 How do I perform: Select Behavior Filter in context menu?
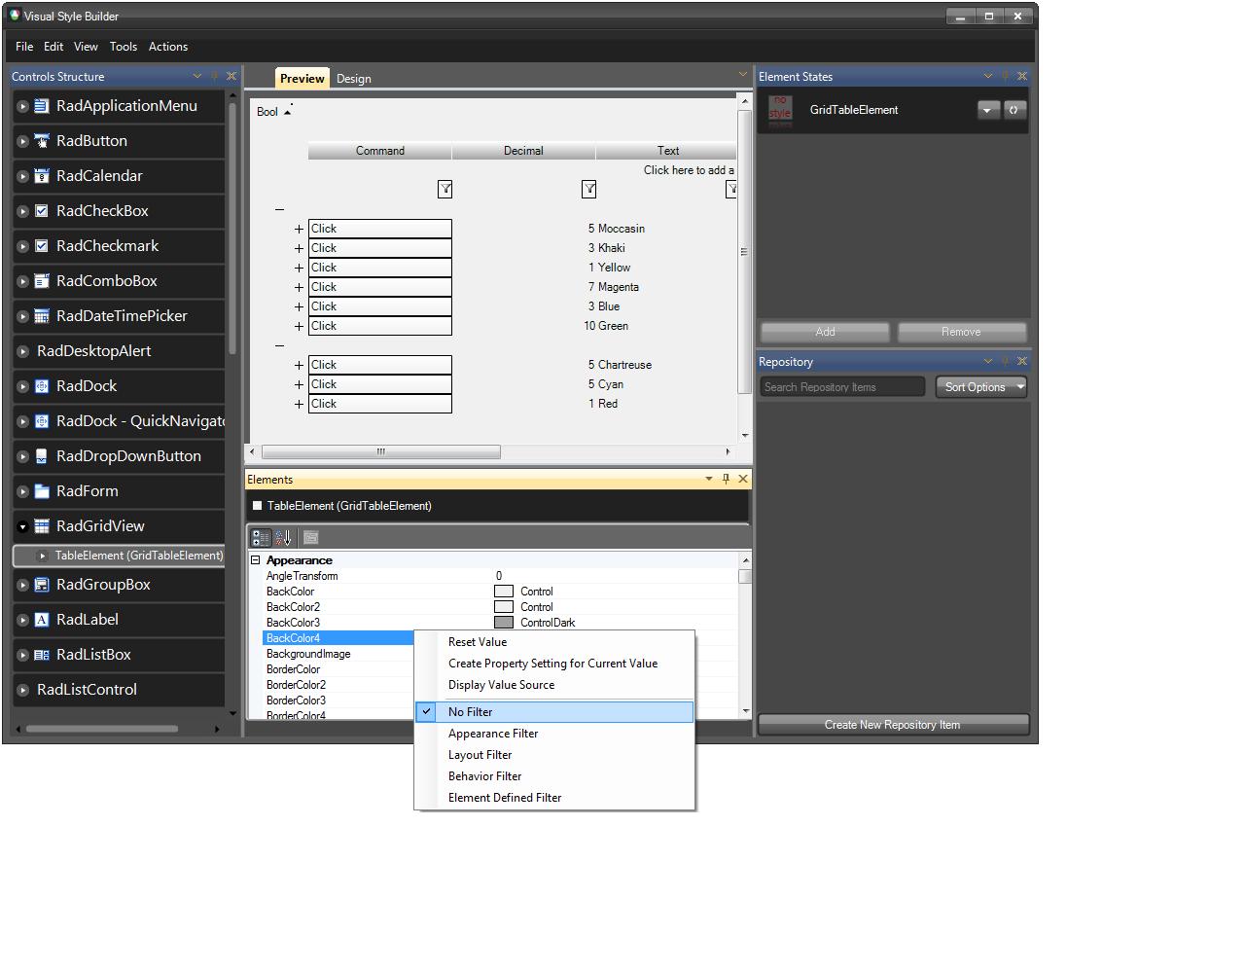[x=554, y=776]
